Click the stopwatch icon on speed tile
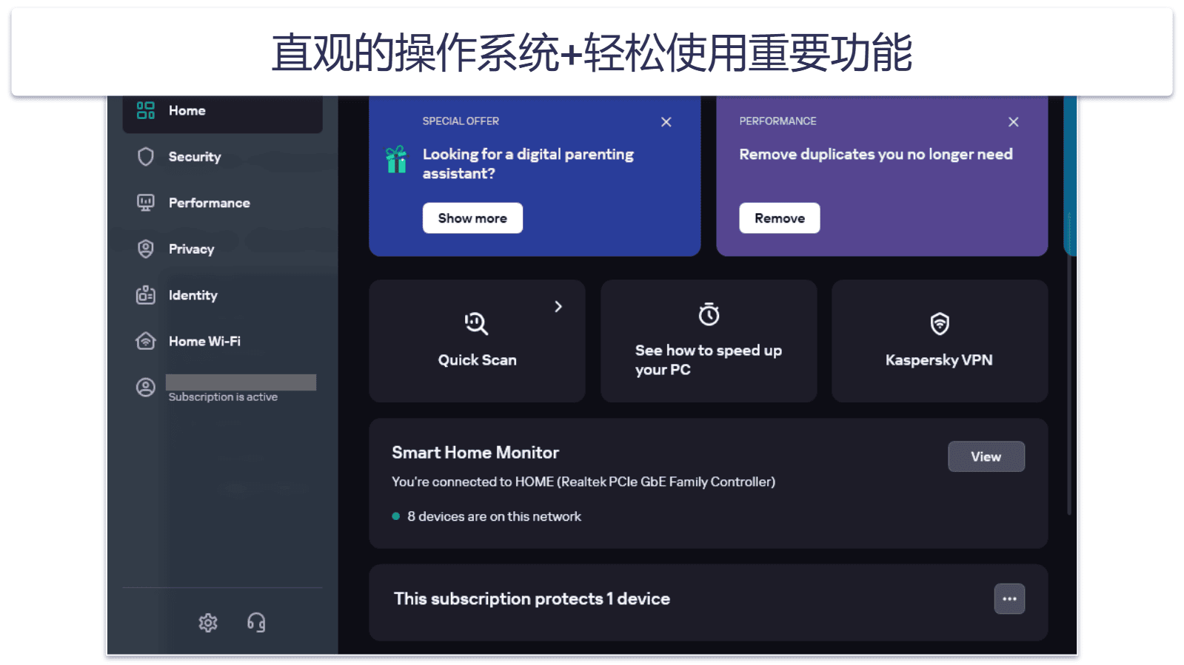The image size is (1184, 665). point(709,314)
